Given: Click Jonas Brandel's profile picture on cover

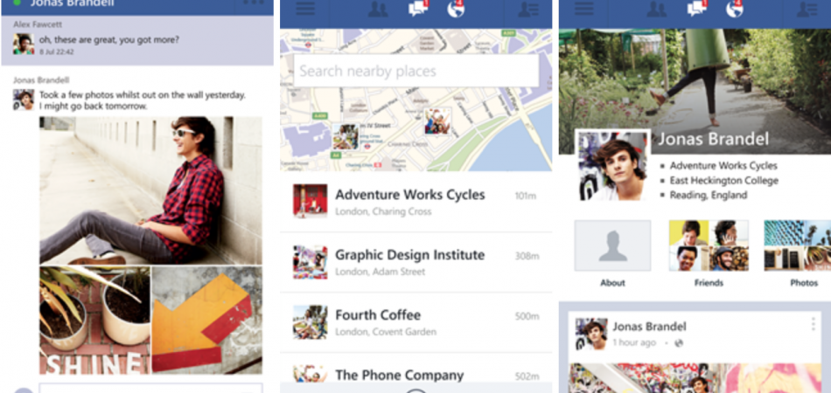Looking at the screenshot, I should 612,166.
